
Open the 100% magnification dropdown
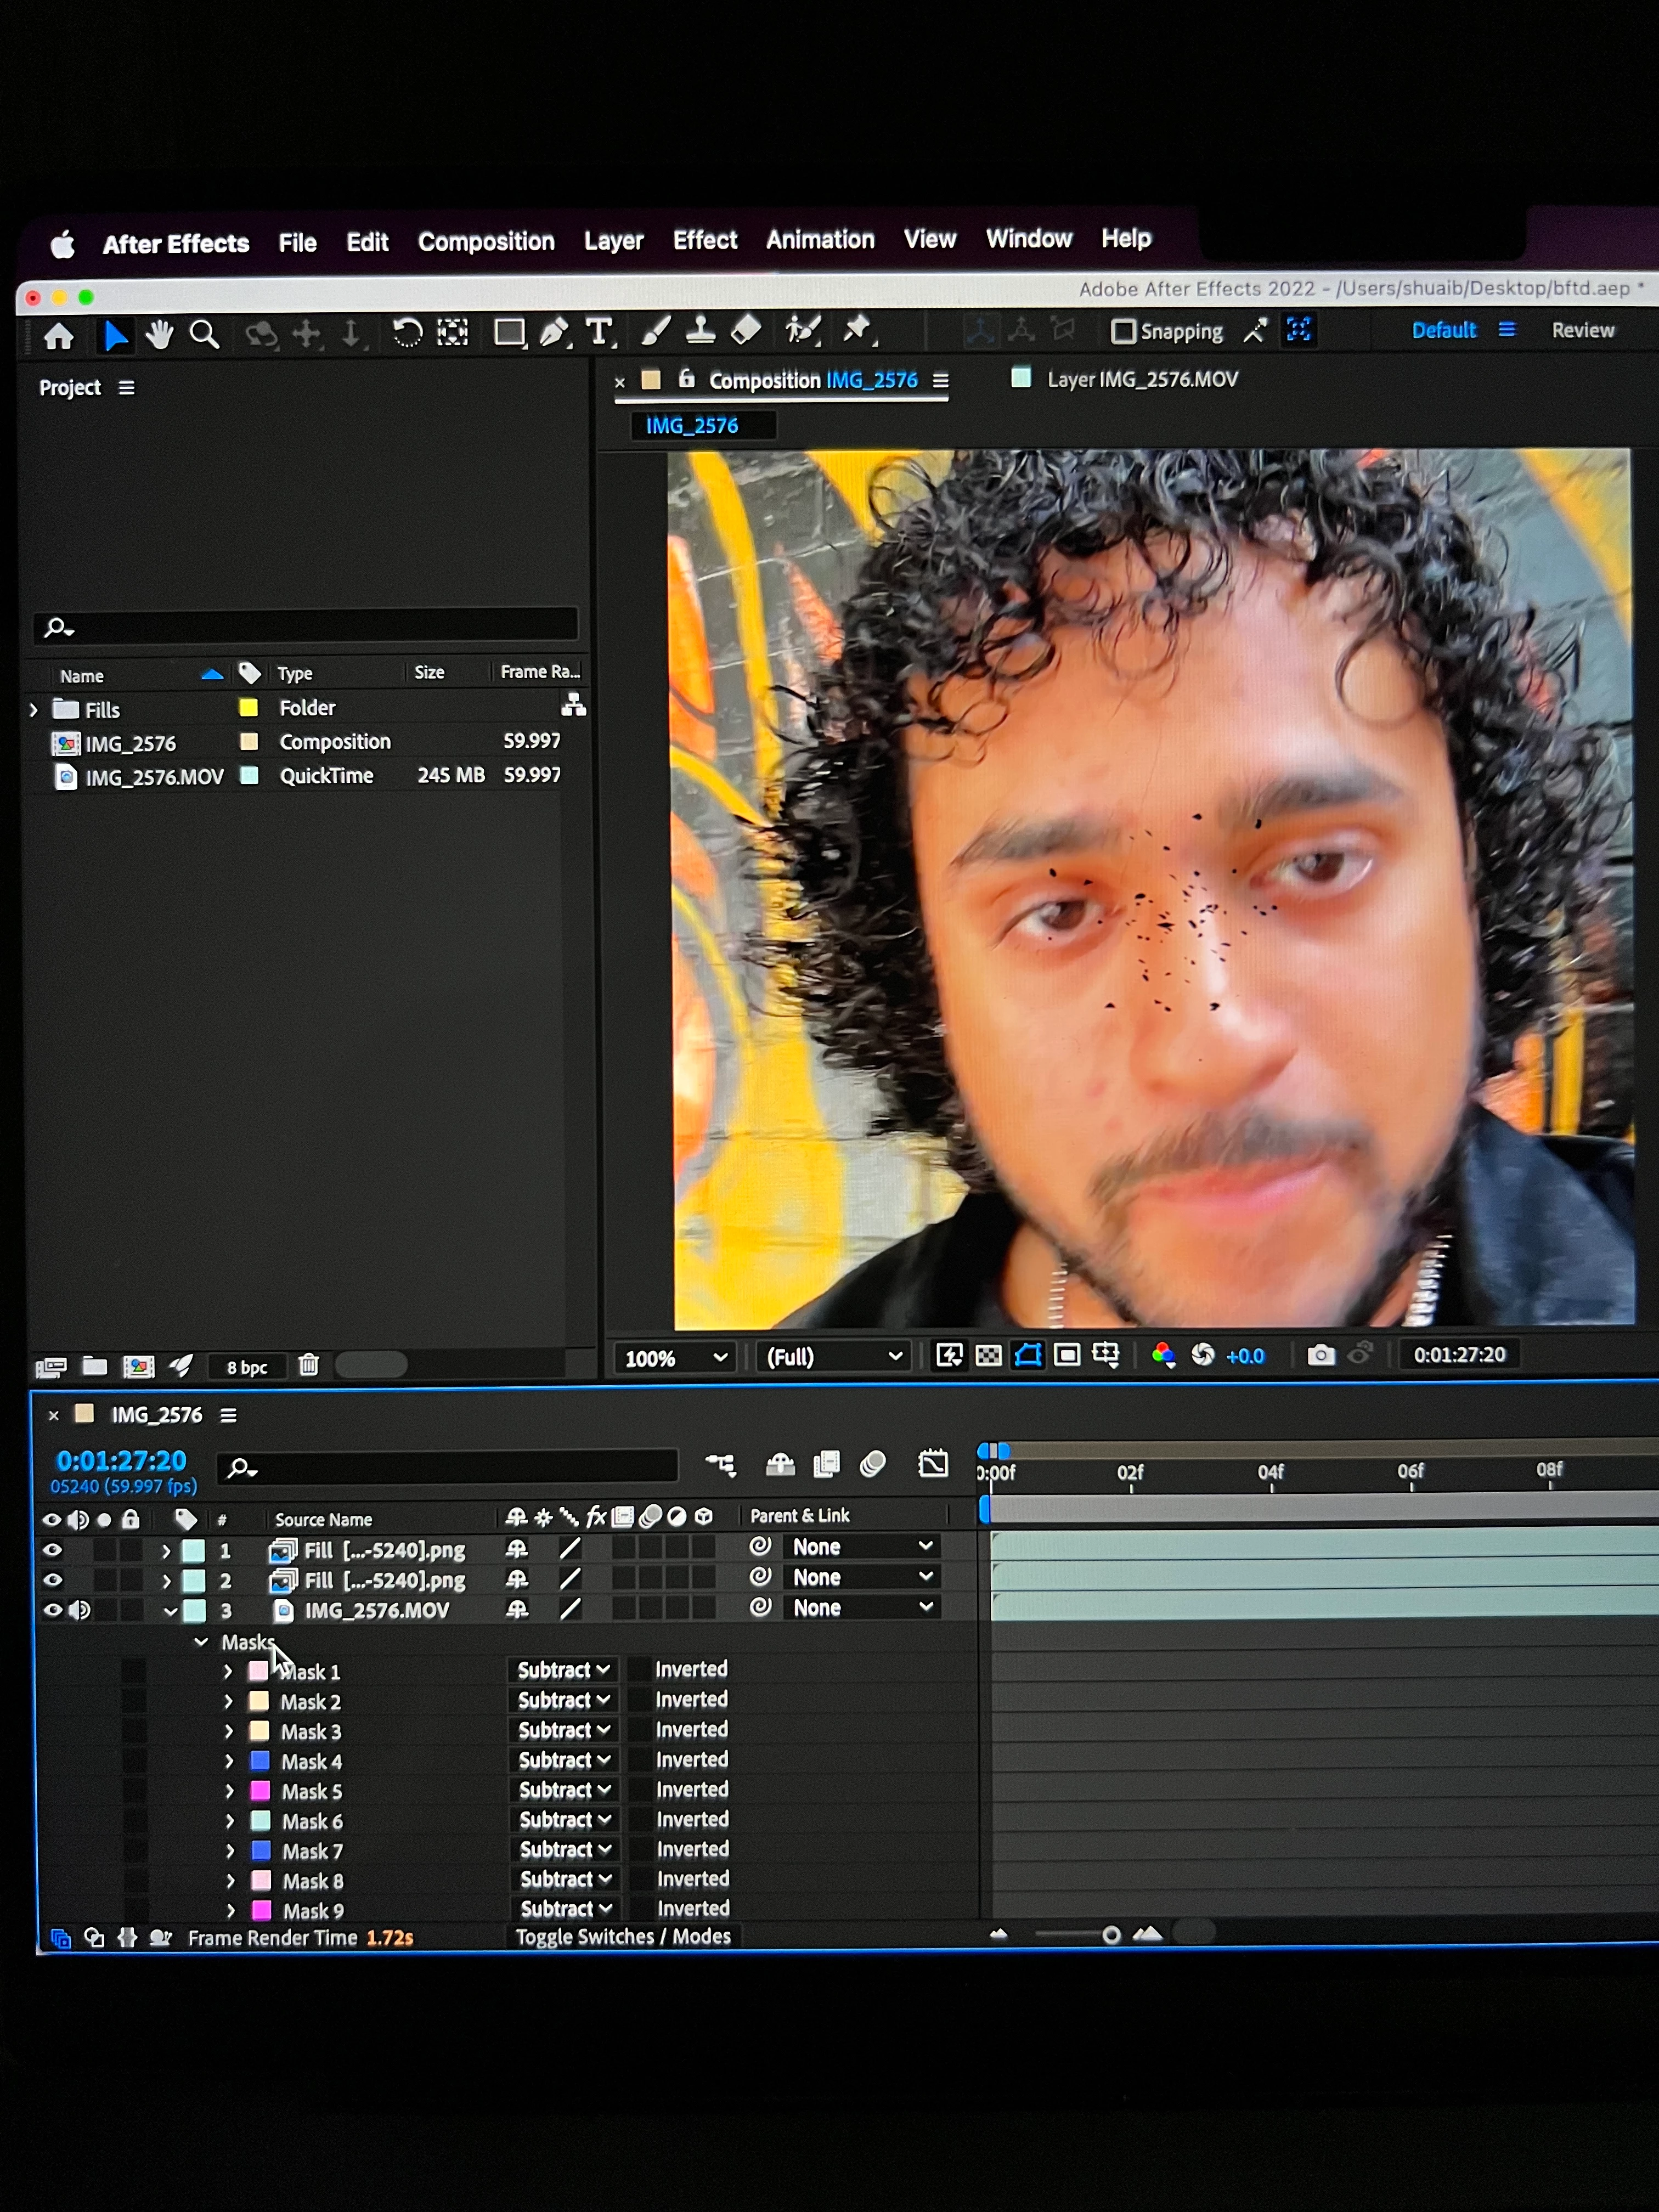(676, 1358)
